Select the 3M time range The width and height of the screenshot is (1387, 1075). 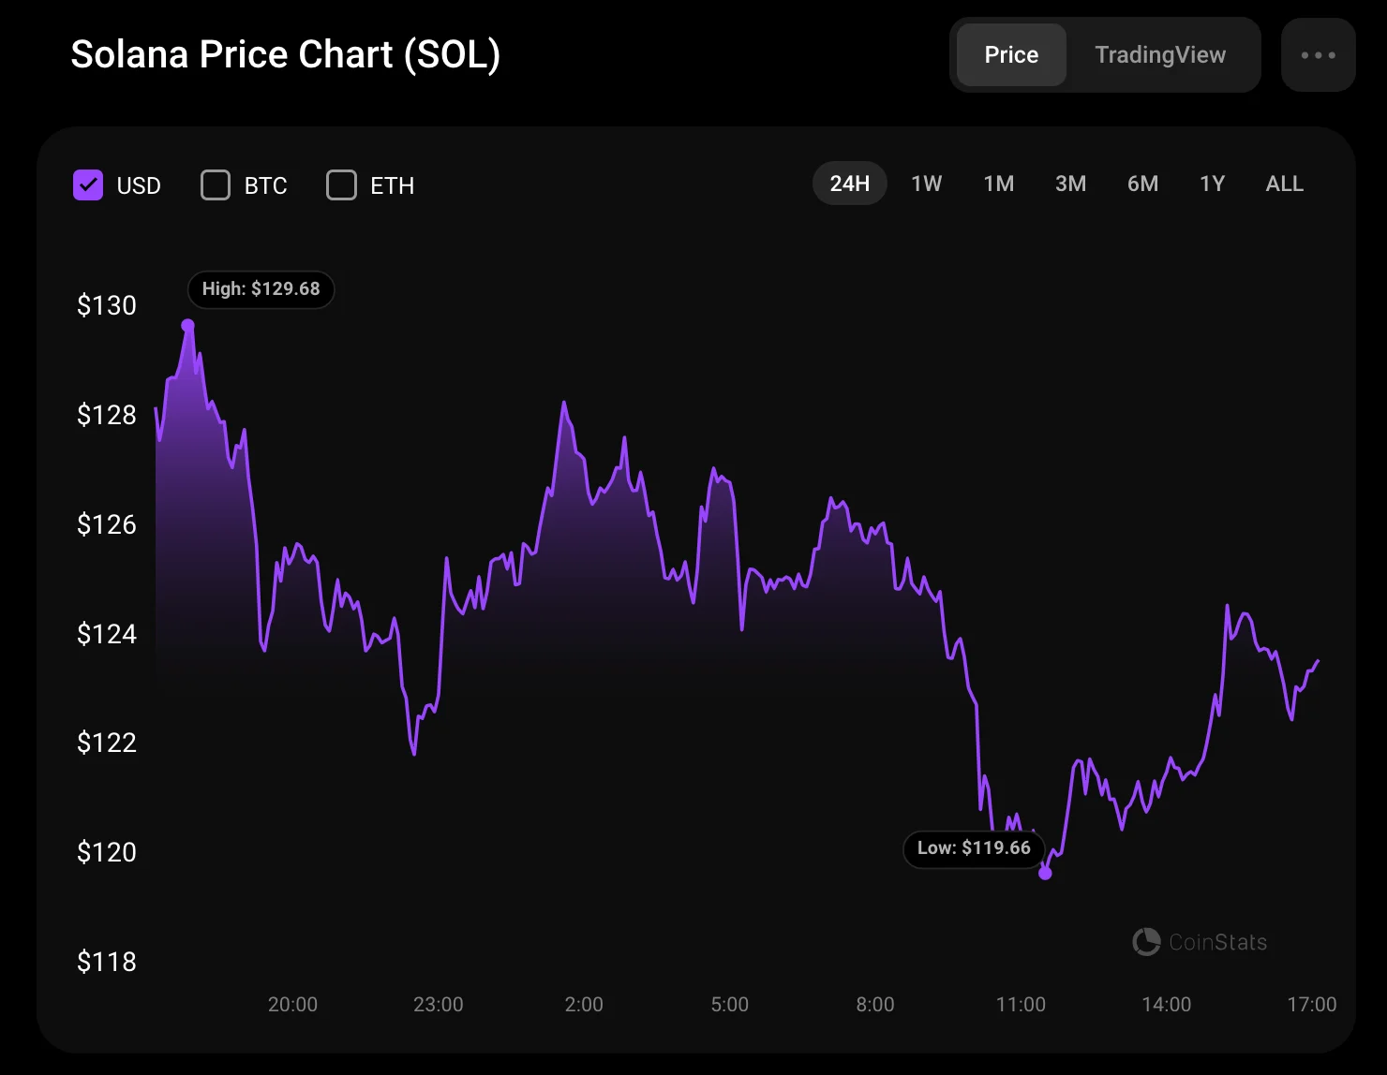click(x=1070, y=184)
